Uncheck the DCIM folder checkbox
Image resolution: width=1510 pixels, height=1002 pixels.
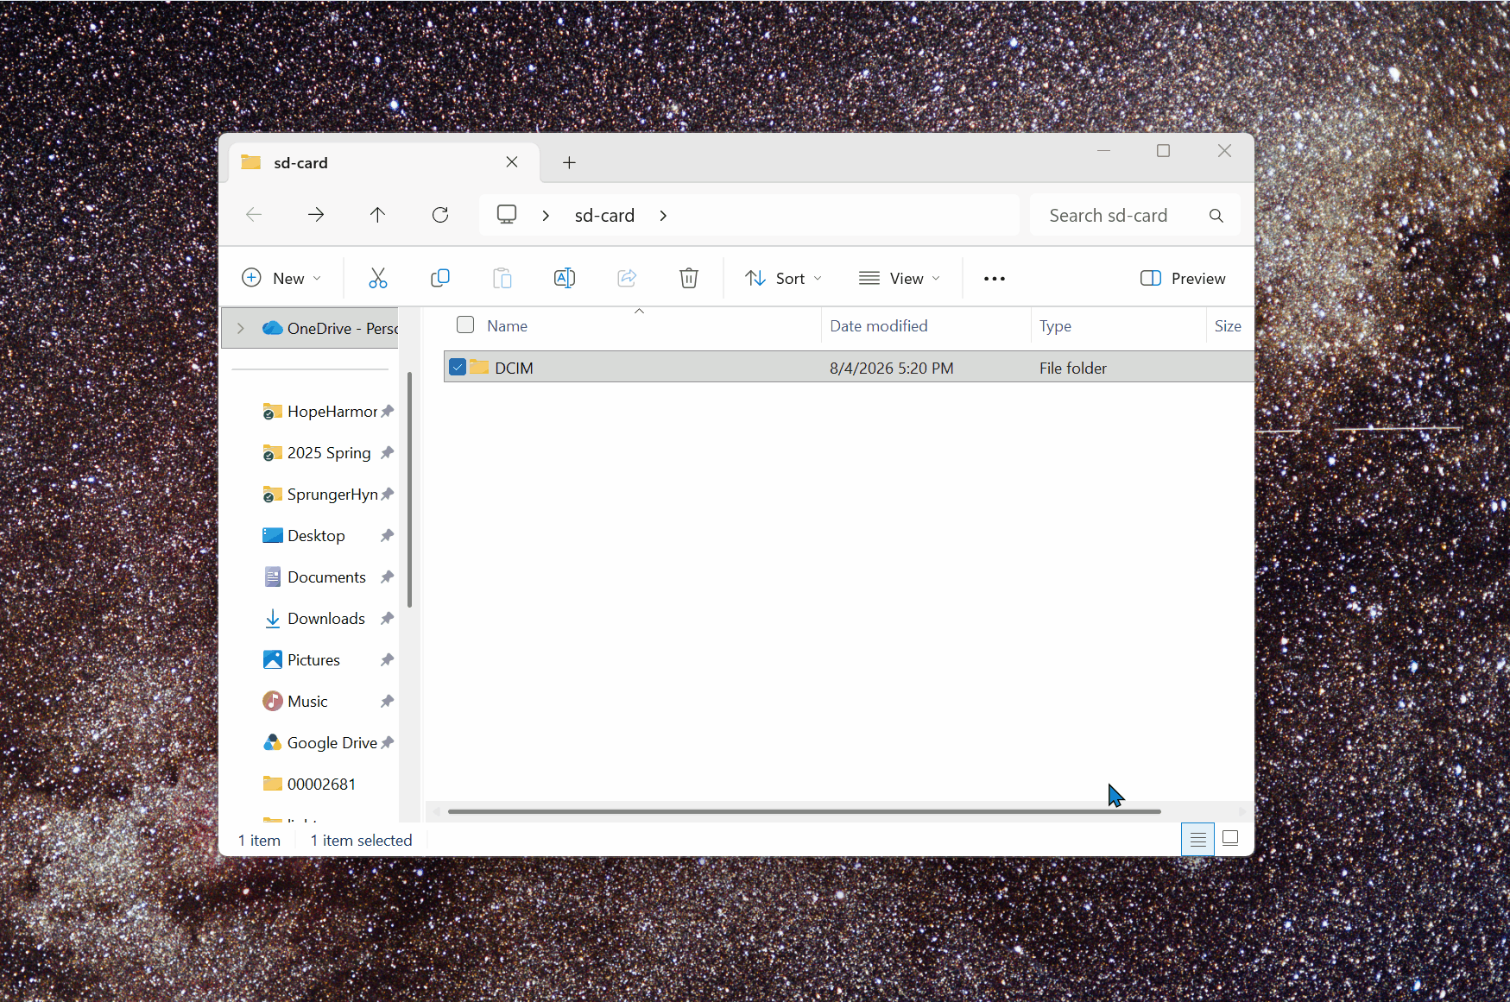[x=458, y=367]
